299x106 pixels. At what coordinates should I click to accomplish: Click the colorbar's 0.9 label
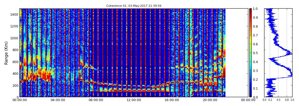click(256, 17)
